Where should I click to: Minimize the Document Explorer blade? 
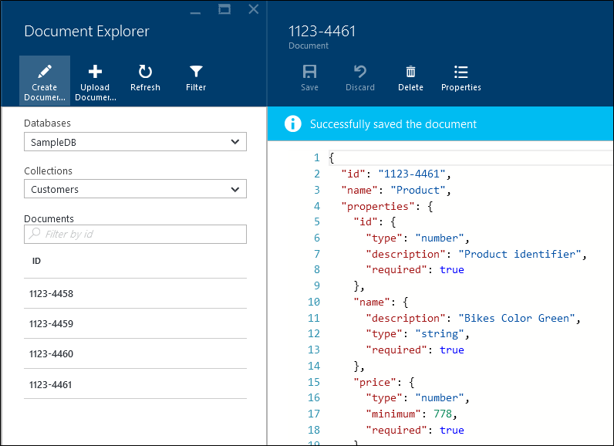click(195, 12)
